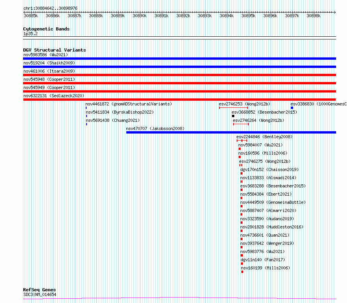The height and width of the screenshot is (303, 347).
Task: Click the nsv5887407 (Almarri2020) red marker
Action: (x=241, y=214)
